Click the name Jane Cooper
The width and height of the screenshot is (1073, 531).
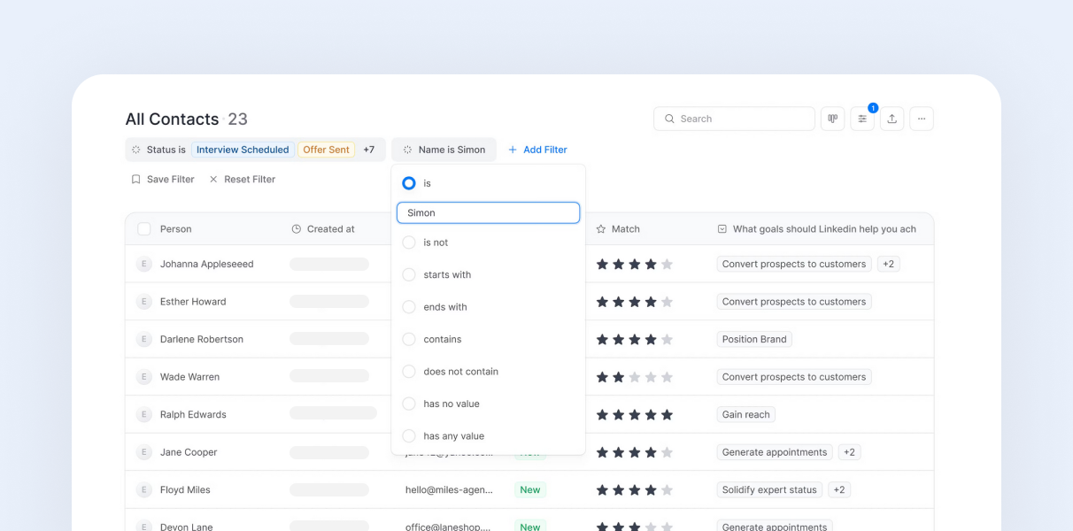pos(189,452)
